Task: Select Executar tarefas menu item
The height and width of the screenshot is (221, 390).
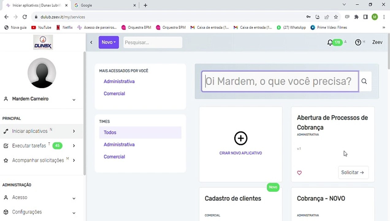Action: [42, 146]
